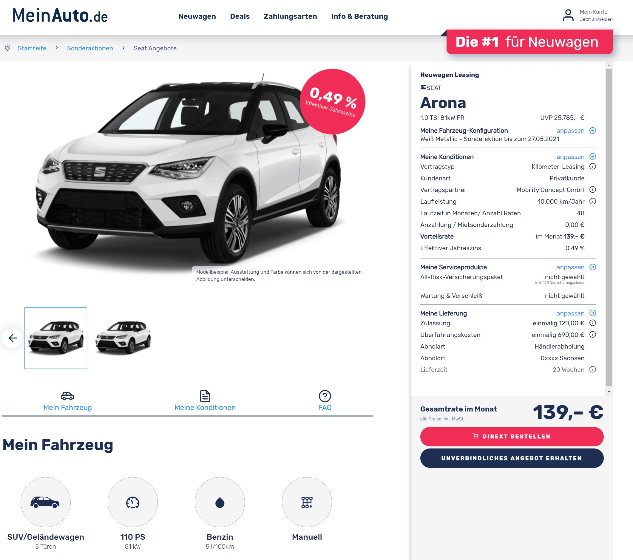The image size is (633, 560).
Task: Click the info icon beside Kilometer-Leasing
Action: coord(592,167)
